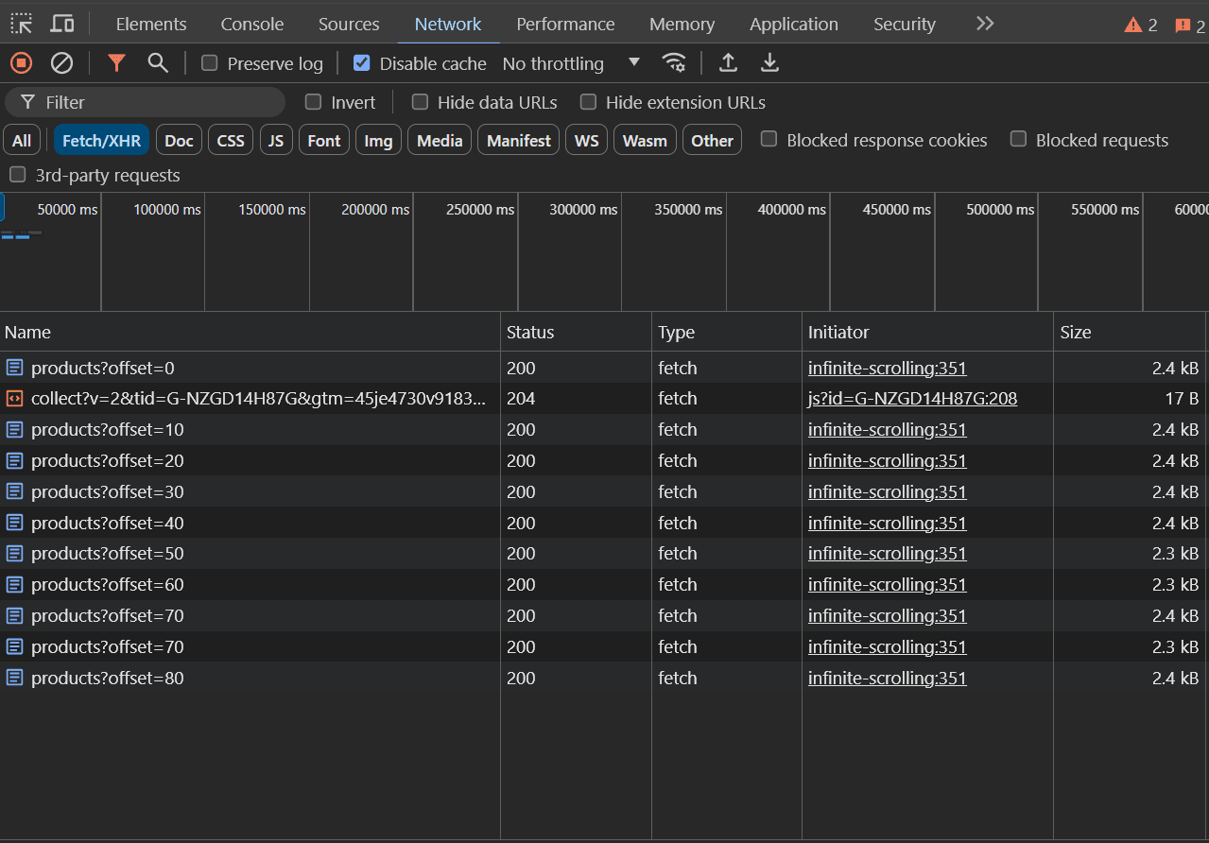
Task: Open network conditions wifi settings icon
Action: tap(674, 63)
